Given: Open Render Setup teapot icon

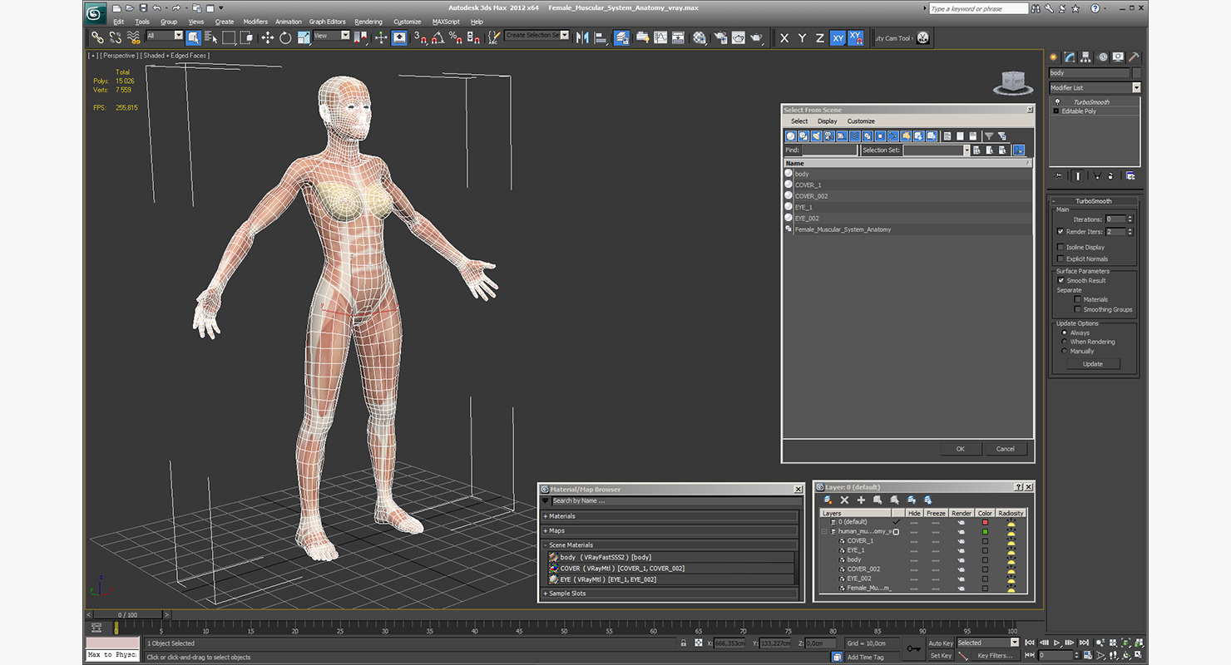Looking at the screenshot, I should [x=720, y=37].
